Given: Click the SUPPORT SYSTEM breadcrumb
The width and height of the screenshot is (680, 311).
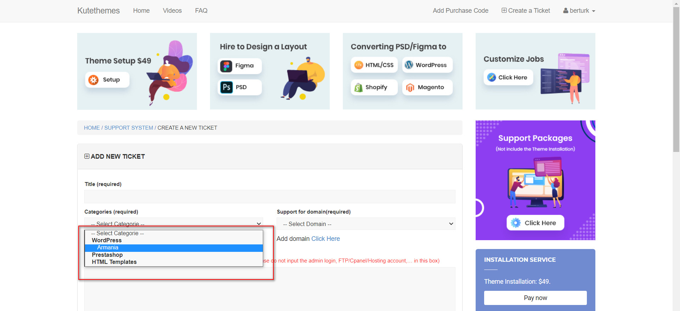Looking at the screenshot, I should (129, 128).
